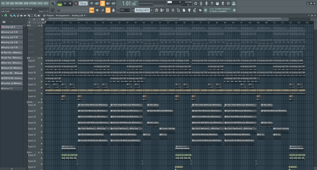Open the Analog Lab V pattern selector

click(142, 10)
